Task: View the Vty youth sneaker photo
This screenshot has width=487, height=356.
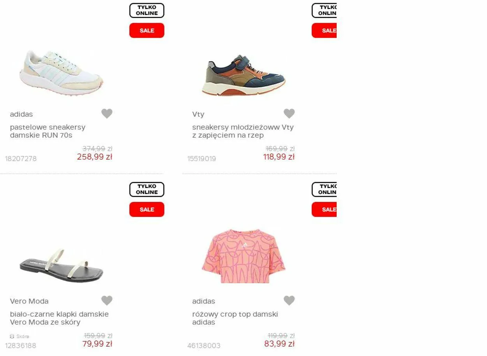Action: [x=243, y=75]
